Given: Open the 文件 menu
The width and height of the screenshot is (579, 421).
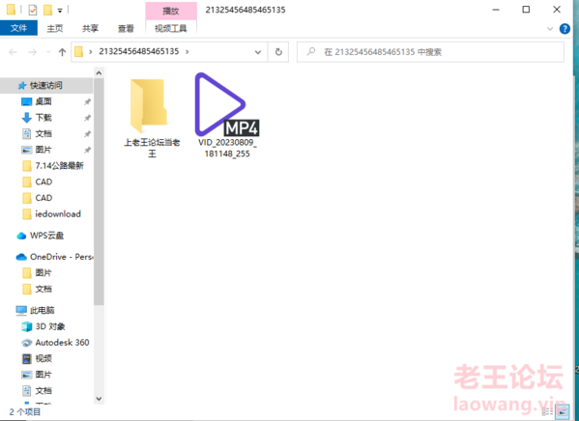Looking at the screenshot, I should coord(18,28).
